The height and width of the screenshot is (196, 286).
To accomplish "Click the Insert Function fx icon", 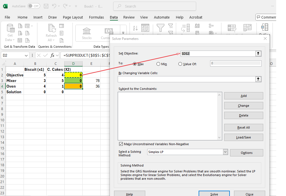I will click(x=52, y=55).
